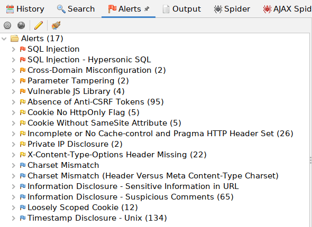Click yellow flag beside Private IP Disclosure
The height and width of the screenshot is (227, 312).
pos(23,144)
